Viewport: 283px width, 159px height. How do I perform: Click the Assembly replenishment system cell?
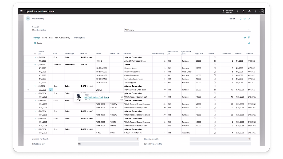pos(186,133)
